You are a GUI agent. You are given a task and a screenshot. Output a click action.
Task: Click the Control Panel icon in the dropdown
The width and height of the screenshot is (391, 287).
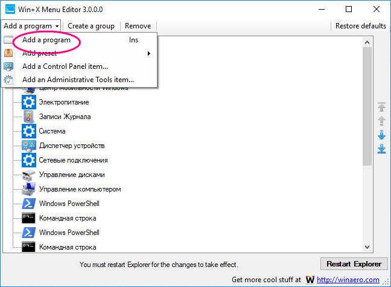pyautogui.click(x=8, y=66)
